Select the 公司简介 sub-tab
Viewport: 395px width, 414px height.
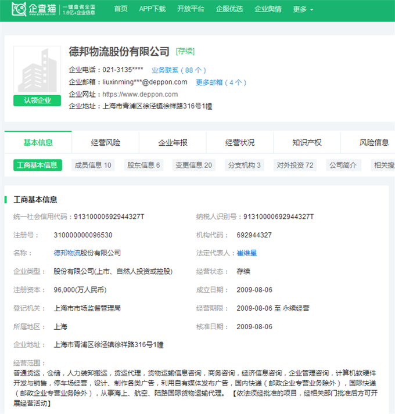pos(343,165)
